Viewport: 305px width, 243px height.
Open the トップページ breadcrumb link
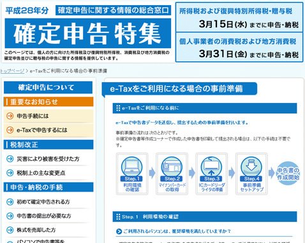pyautogui.click(x=12, y=71)
